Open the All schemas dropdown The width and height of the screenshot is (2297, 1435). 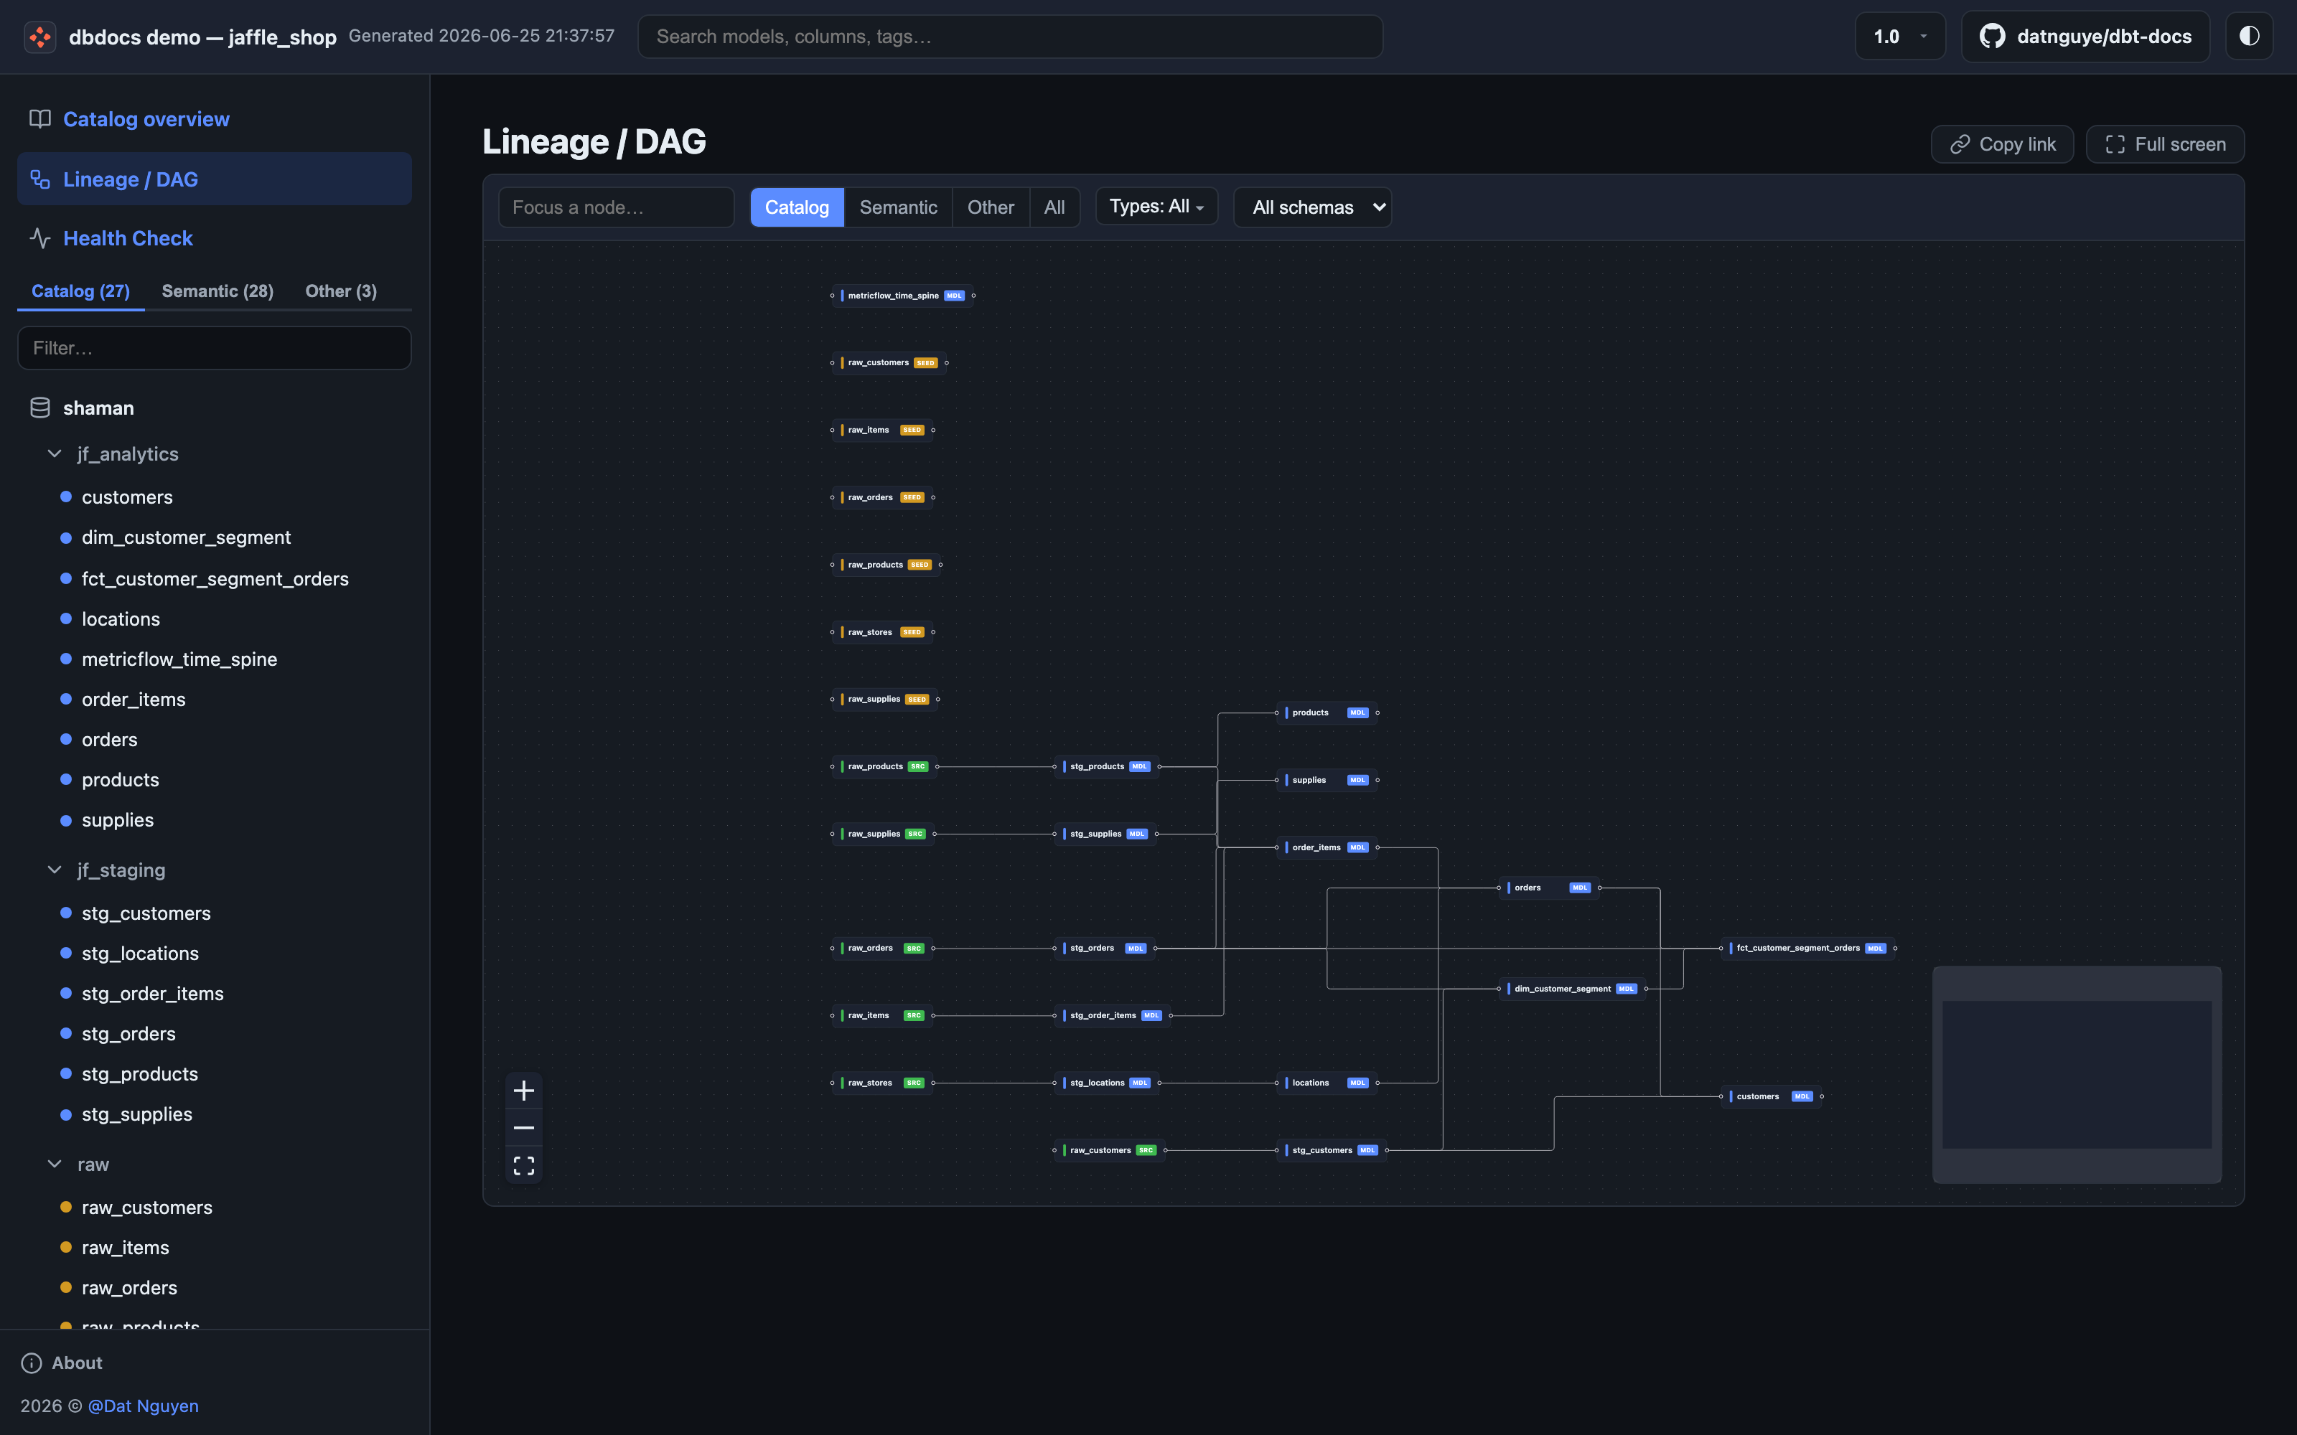click(x=1313, y=207)
